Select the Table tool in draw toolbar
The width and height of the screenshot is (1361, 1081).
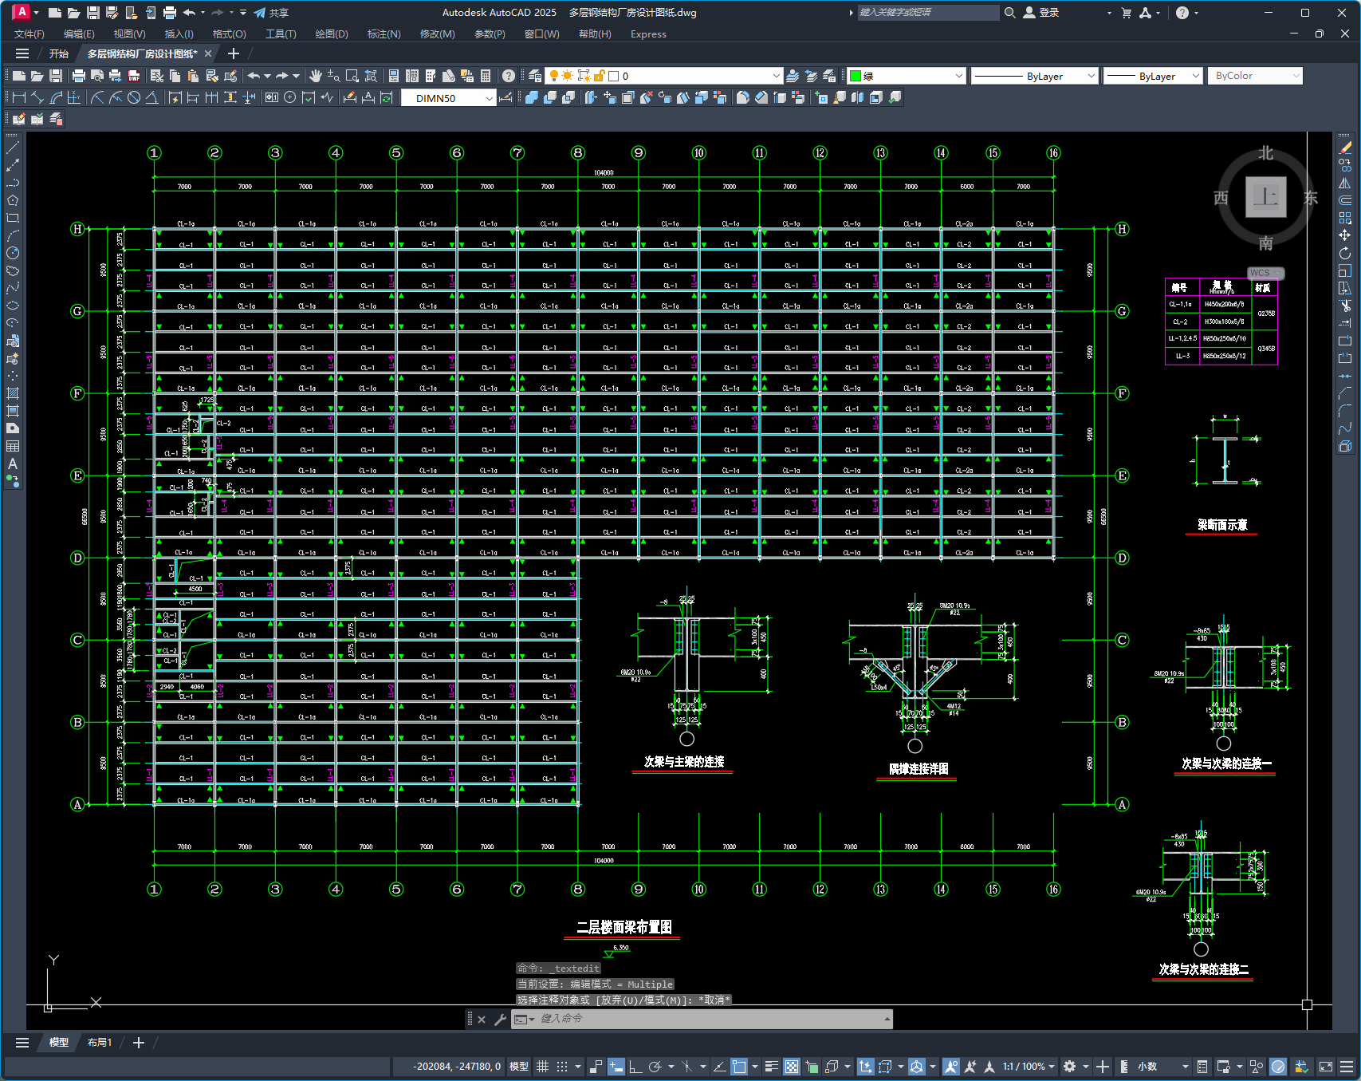point(13,446)
